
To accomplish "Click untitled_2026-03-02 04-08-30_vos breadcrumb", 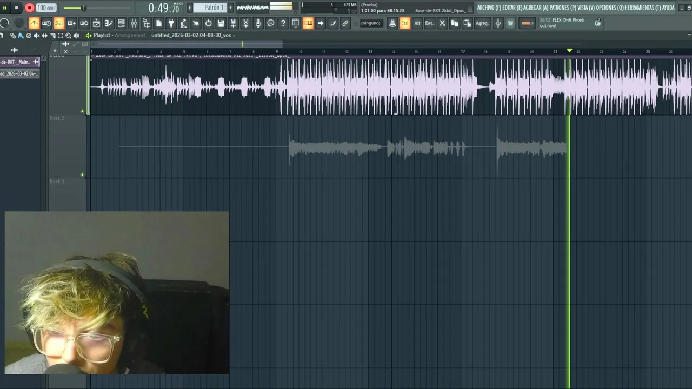I will pos(191,35).
